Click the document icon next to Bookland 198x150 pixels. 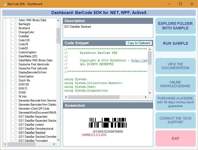click(15, 28)
